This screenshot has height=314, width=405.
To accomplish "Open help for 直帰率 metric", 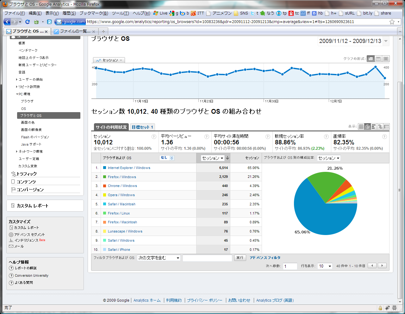I will pyautogui.click(x=384, y=136).
